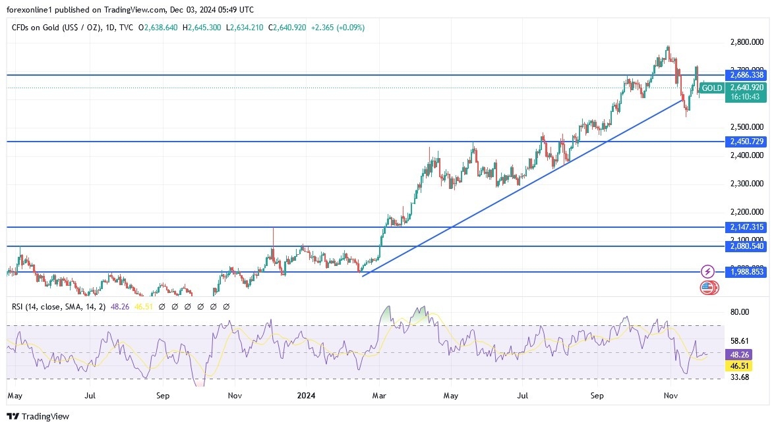The width and height of the screenshot is (776, 428).
Task: Click the Sep label on time axis left
Action: point(163,396)
